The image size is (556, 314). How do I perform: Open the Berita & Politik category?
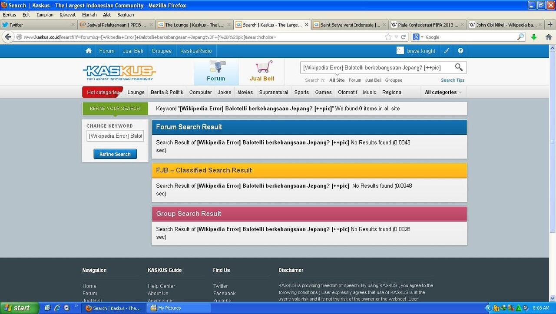pyautogui.click(x=167, y=92)
